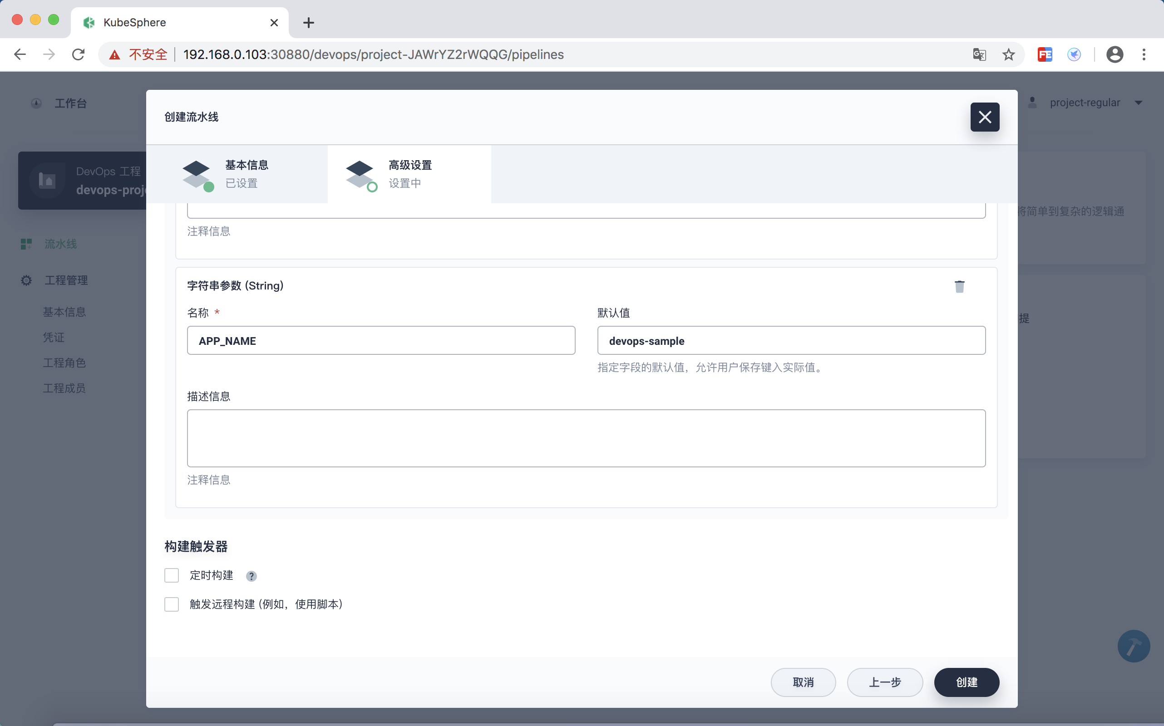Focus the 描述信息 text area

[586, 438]
